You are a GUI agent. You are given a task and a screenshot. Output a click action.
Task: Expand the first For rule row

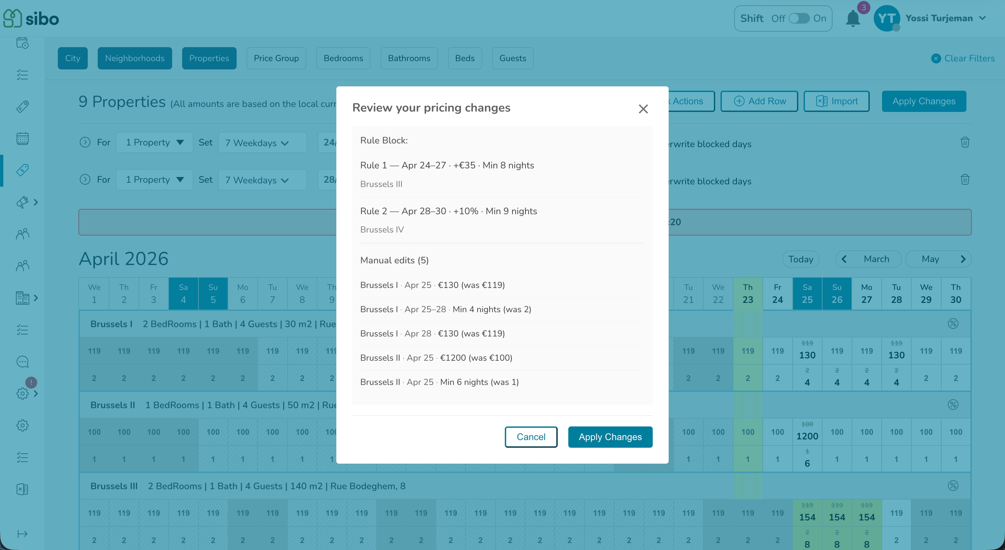click(85, 142)
